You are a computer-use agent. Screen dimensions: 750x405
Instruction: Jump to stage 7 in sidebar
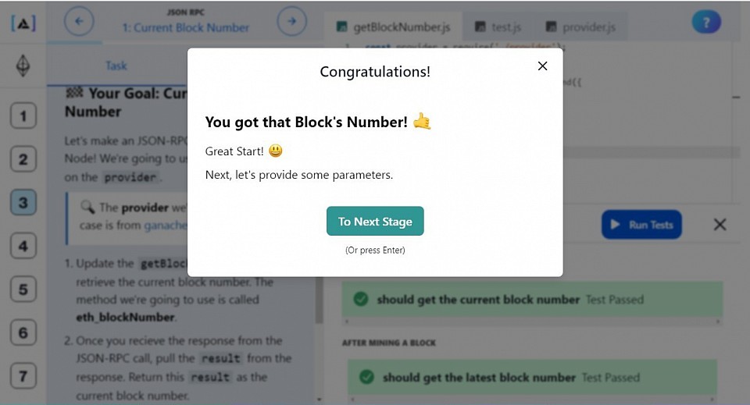point(23,376)
